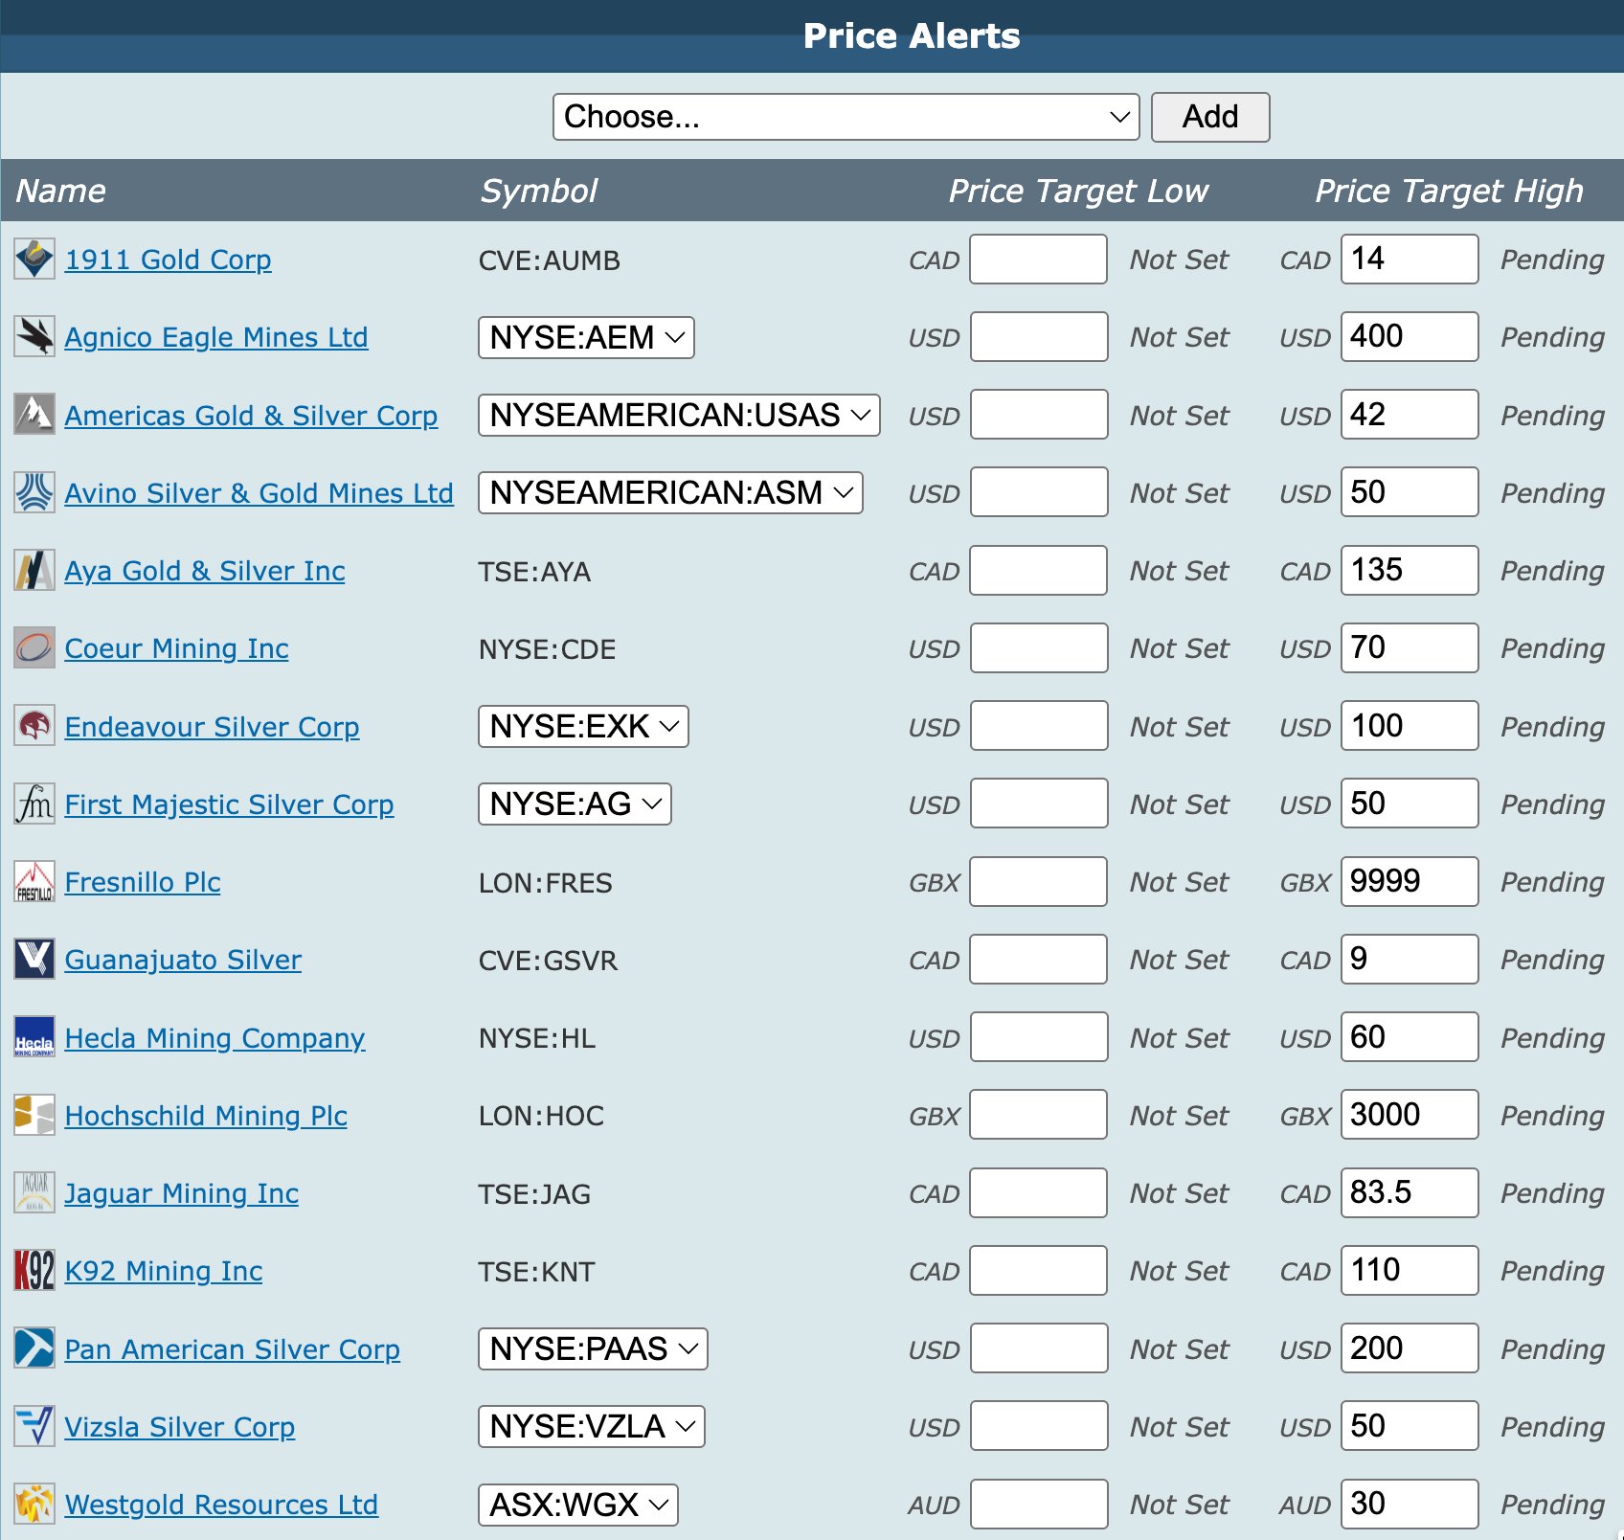
Task: Click the 1911 Gold Corp logo icon
Action: (x=34, y=260)
